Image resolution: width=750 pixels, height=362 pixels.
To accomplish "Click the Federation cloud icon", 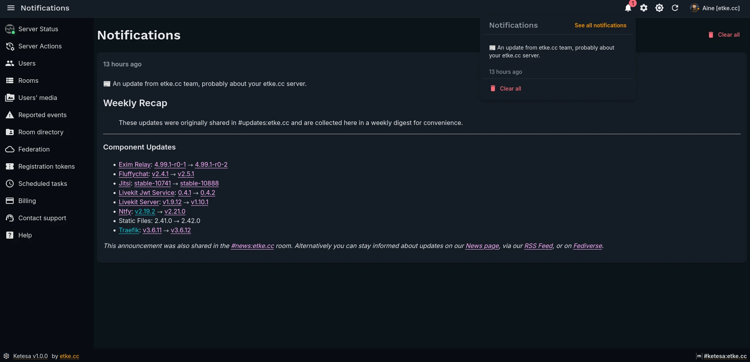I will [10, 149].
